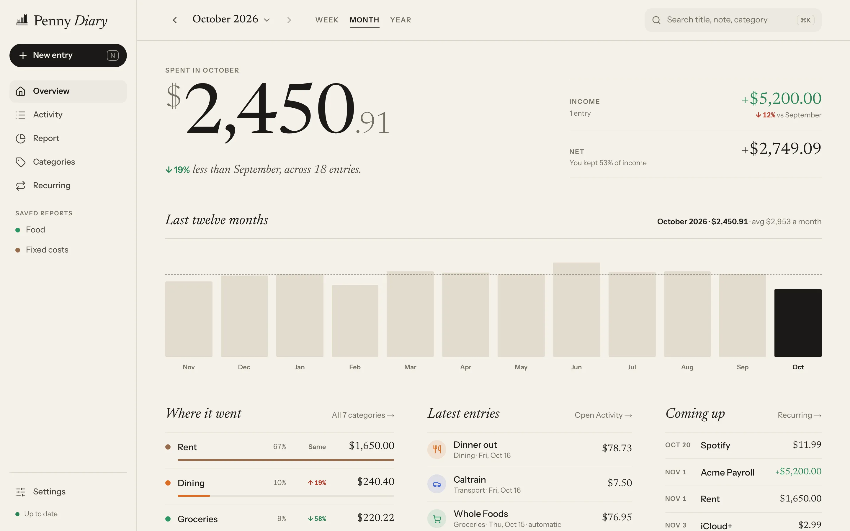This screenshot has width=850, height=531.
Task: Open the Food saved report
Action: point(68,230)
